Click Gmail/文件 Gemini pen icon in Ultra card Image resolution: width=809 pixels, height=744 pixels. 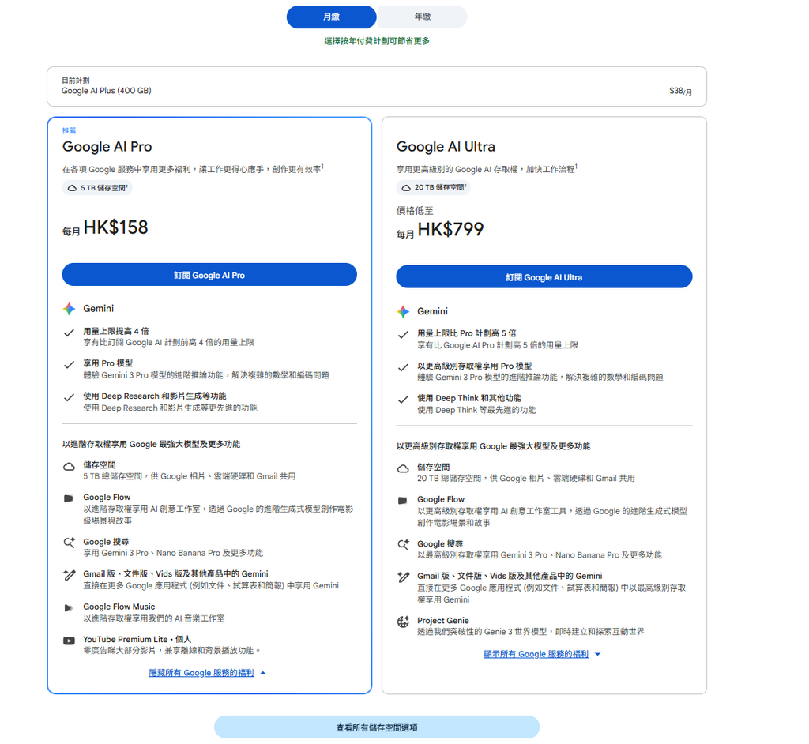click(403, 577)
